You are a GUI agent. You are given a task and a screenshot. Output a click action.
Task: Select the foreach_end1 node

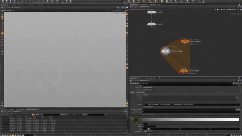pyautogui.click(x=184, y=71)
